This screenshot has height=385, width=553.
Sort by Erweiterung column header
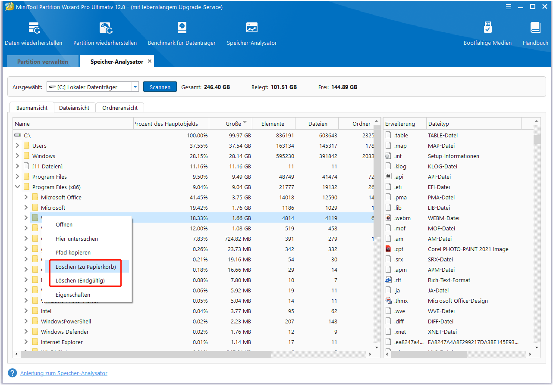405,124
